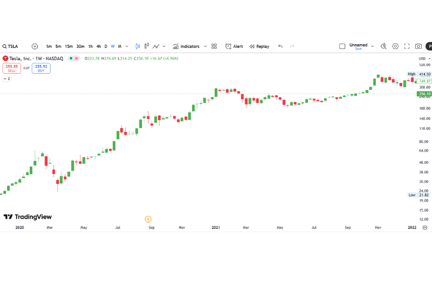Select the 4h timeframe
Viewport: 432px width, 287px height.
pyautogui.click(x=99, y=46)
